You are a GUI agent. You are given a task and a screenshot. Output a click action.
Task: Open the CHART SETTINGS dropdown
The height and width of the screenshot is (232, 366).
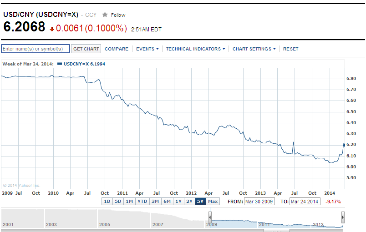254,49
